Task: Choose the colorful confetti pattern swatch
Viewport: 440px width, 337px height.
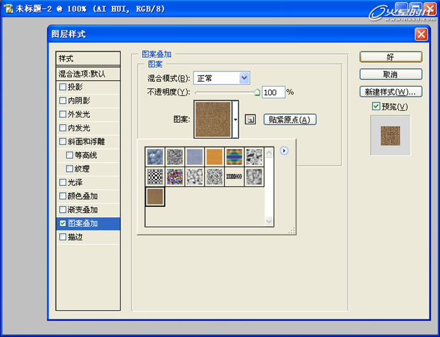Action: tap(175, 176)
